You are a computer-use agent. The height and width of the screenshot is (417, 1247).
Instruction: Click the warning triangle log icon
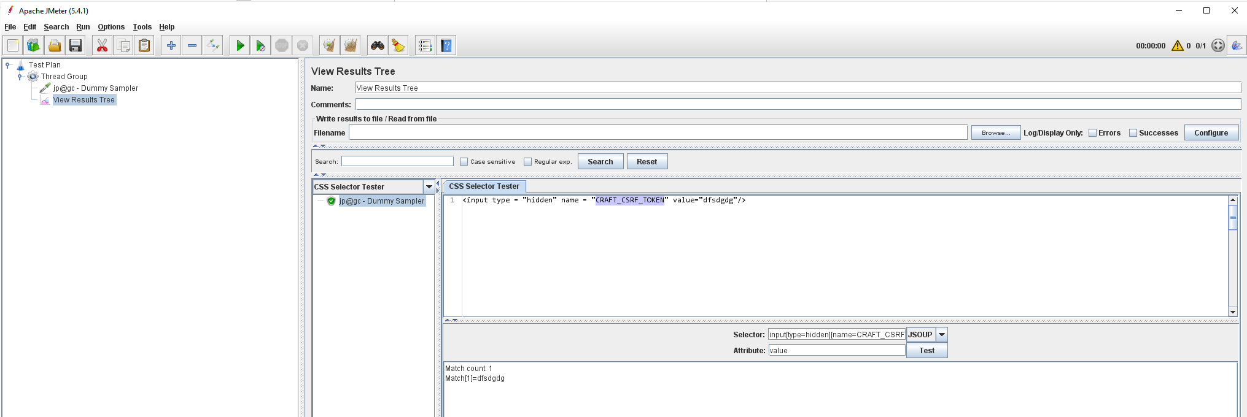click(x=1177, y=45)
